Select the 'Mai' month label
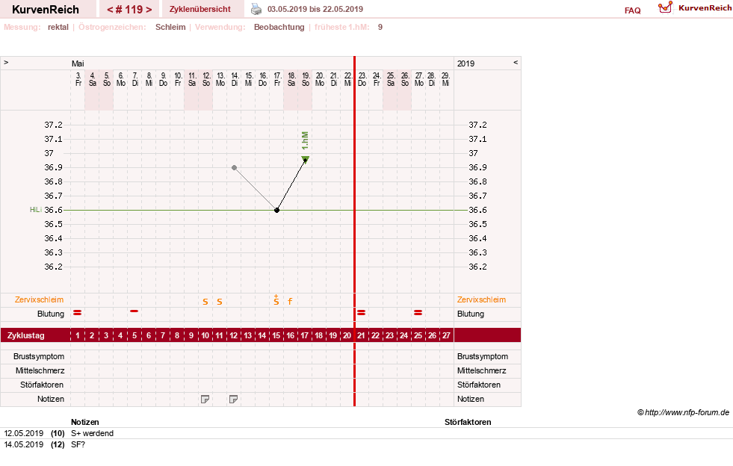The image size is (733, 466). click(x=78, y=63)
